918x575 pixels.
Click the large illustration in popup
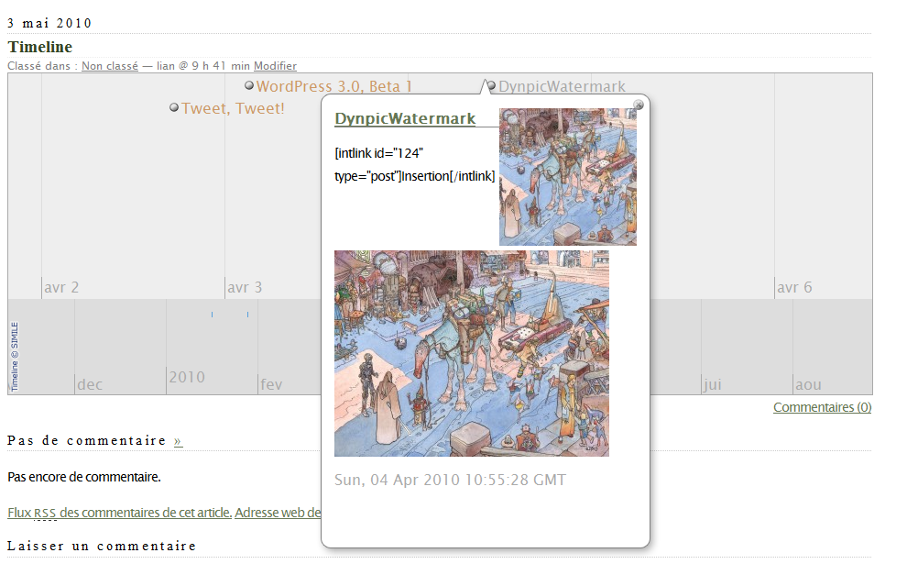(471, 353)
